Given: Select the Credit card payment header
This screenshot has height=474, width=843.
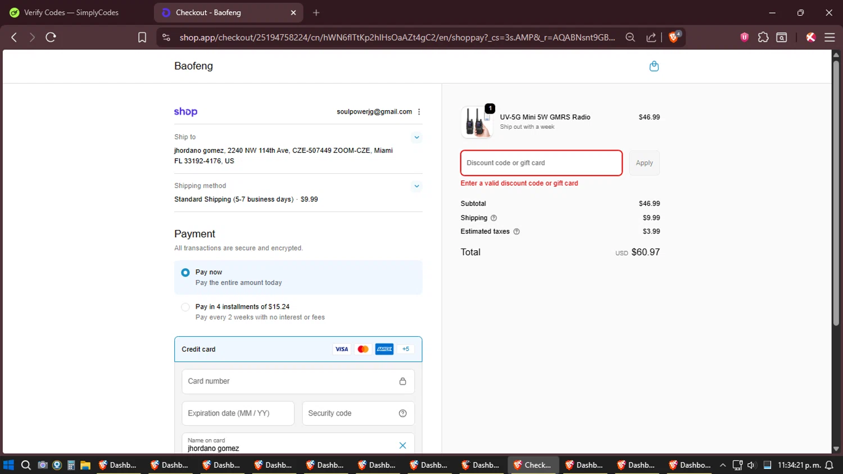Looking at the screenshot, I should coord(298,349).
